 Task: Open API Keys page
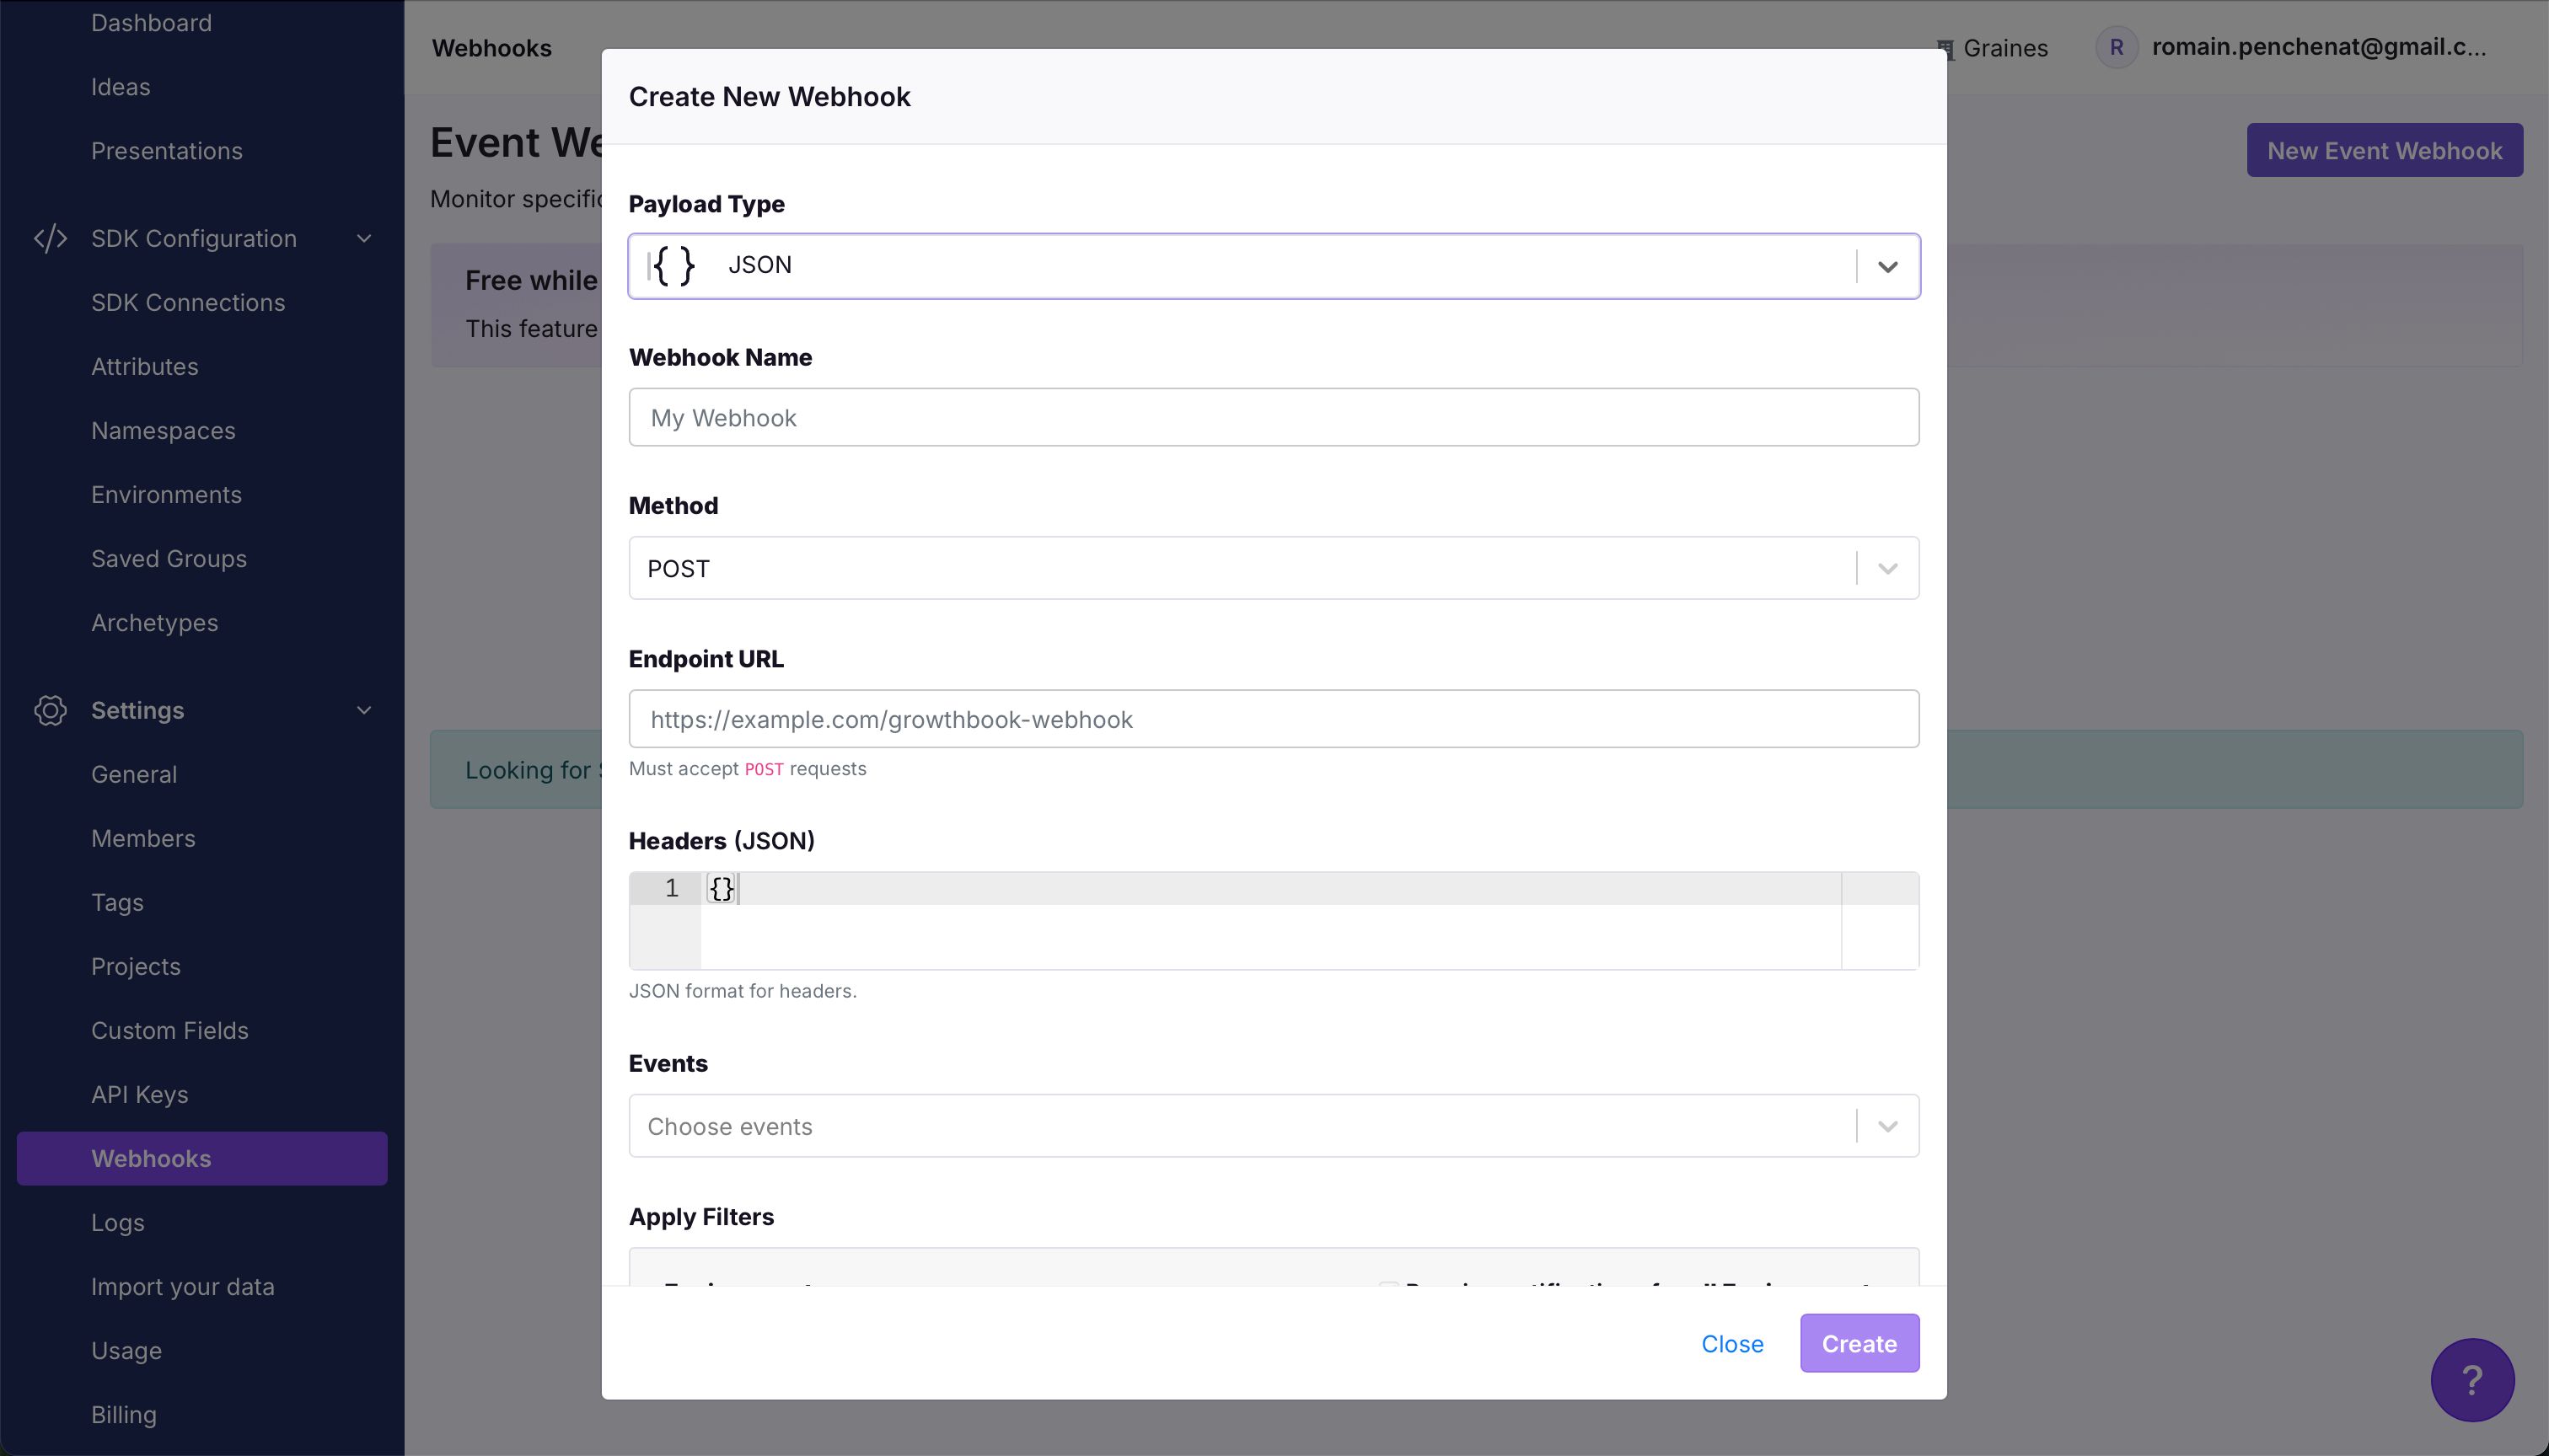140,1095
